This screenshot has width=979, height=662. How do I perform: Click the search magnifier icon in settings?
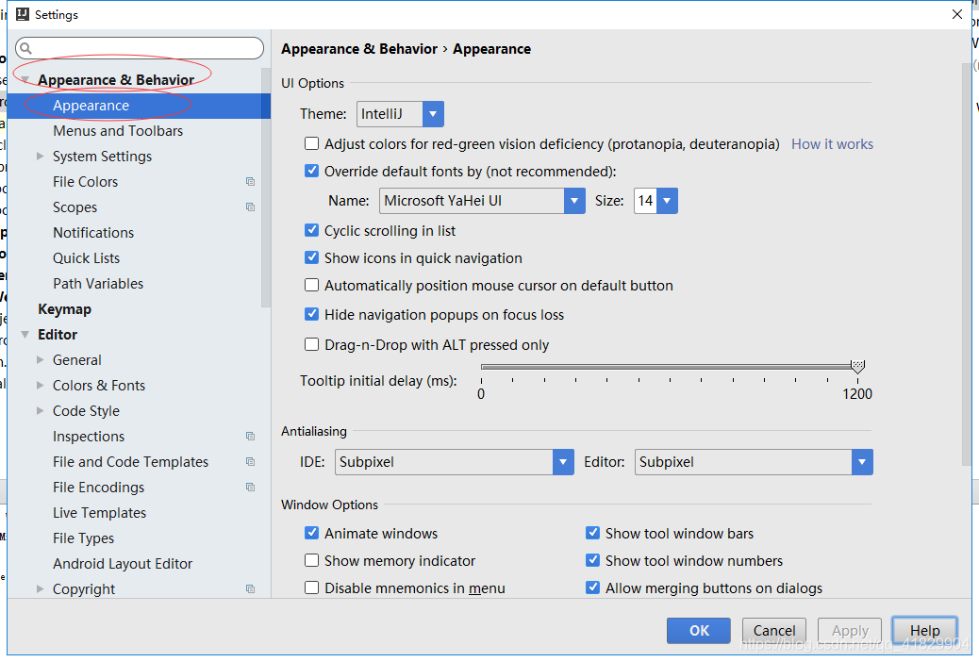pos(25,48)
